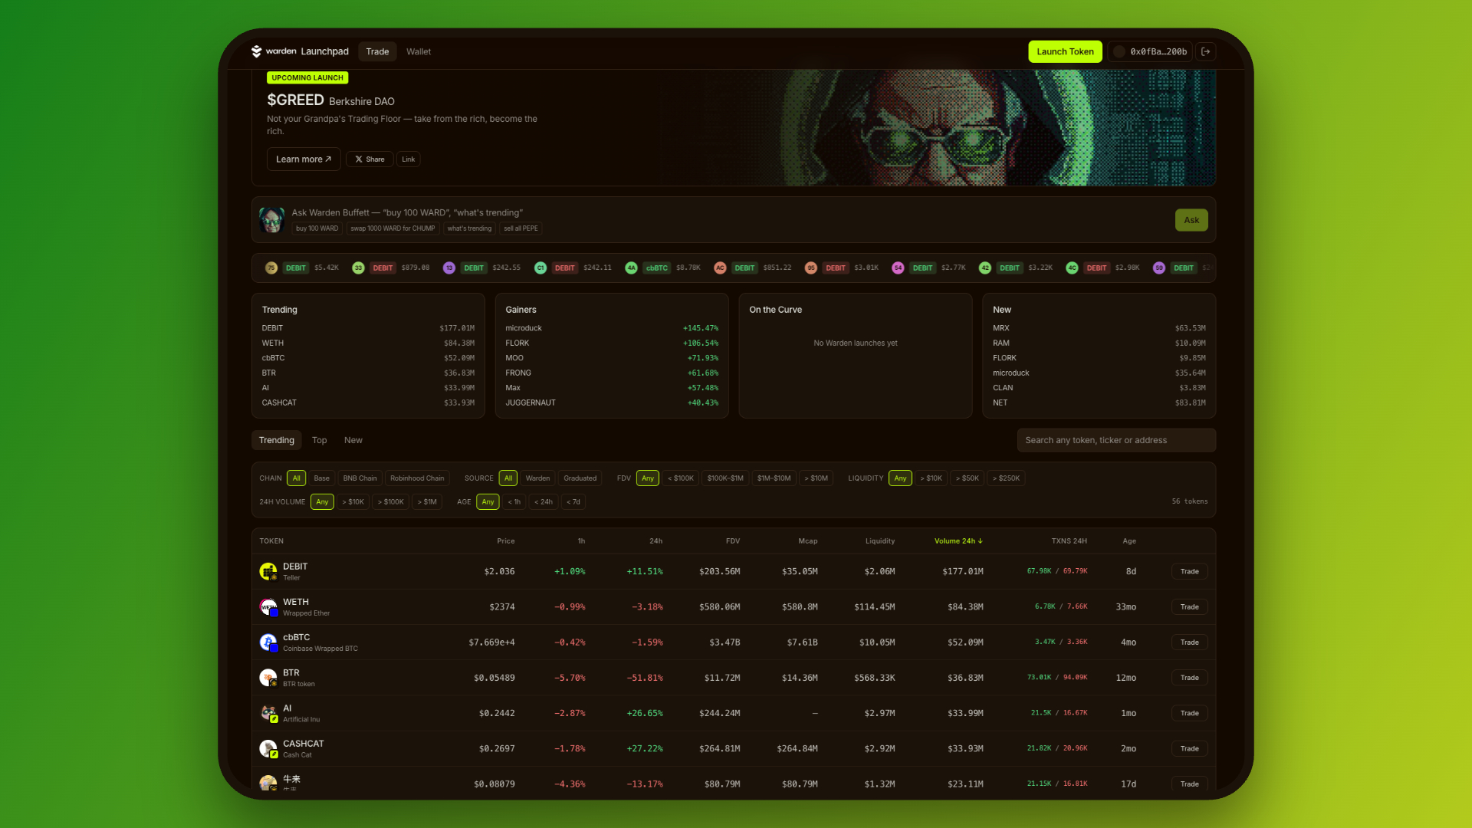The image size is (1472, 828).
Task: Click the BTR token icon in table
Action: (268, 678)
